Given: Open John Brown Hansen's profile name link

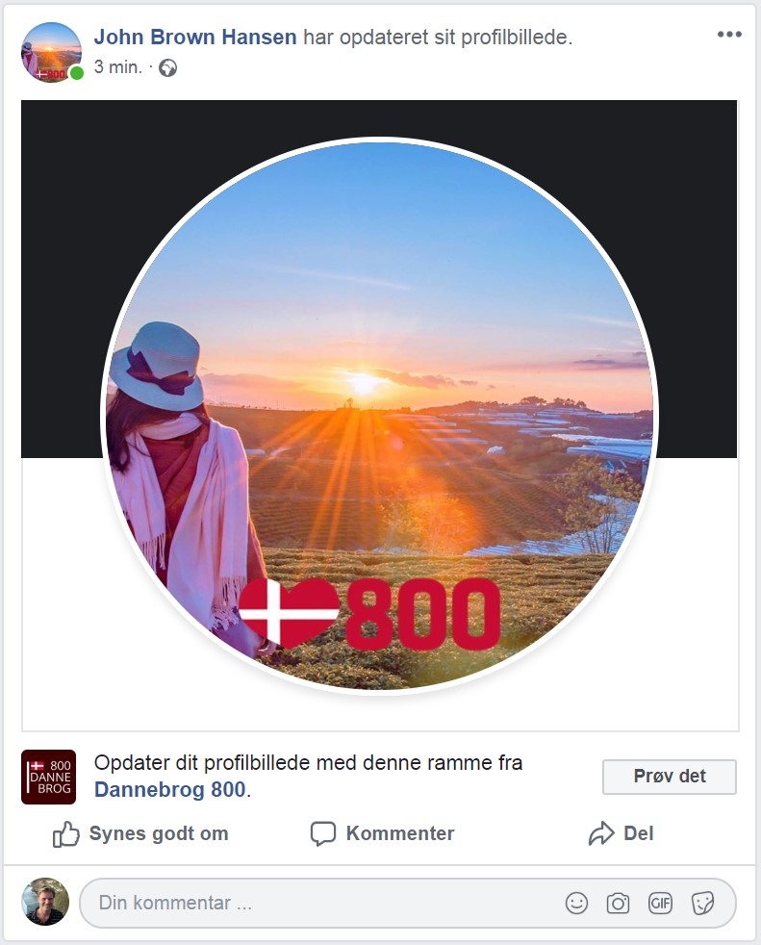Looking at the screenshot, I should (195, 38).
